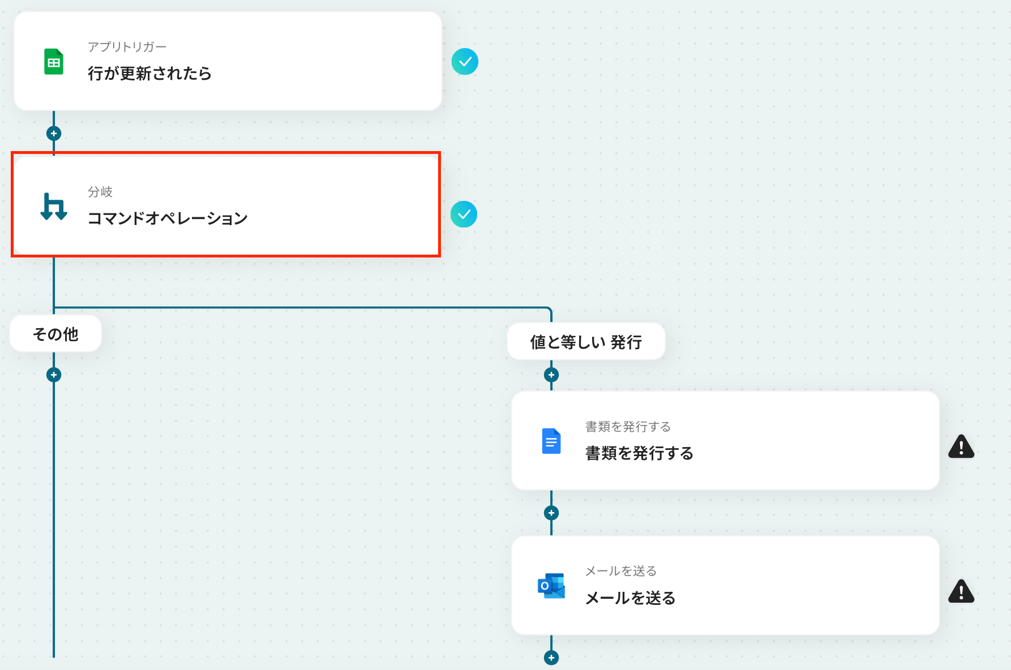Open the メールを送る action card
Image resolution: width=1011 pixels, height=670 pixels.
[726, 586]
